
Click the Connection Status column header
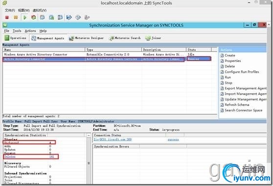point(129,135)
